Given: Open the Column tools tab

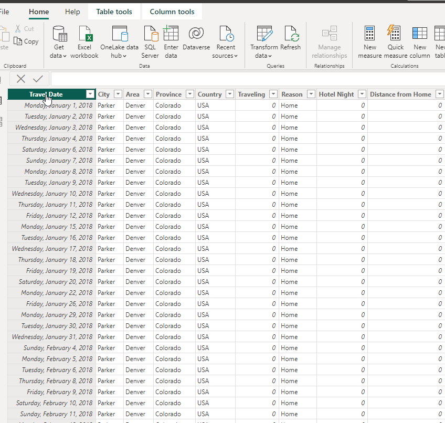Looking at the screenshot, I should coord(172,12).
